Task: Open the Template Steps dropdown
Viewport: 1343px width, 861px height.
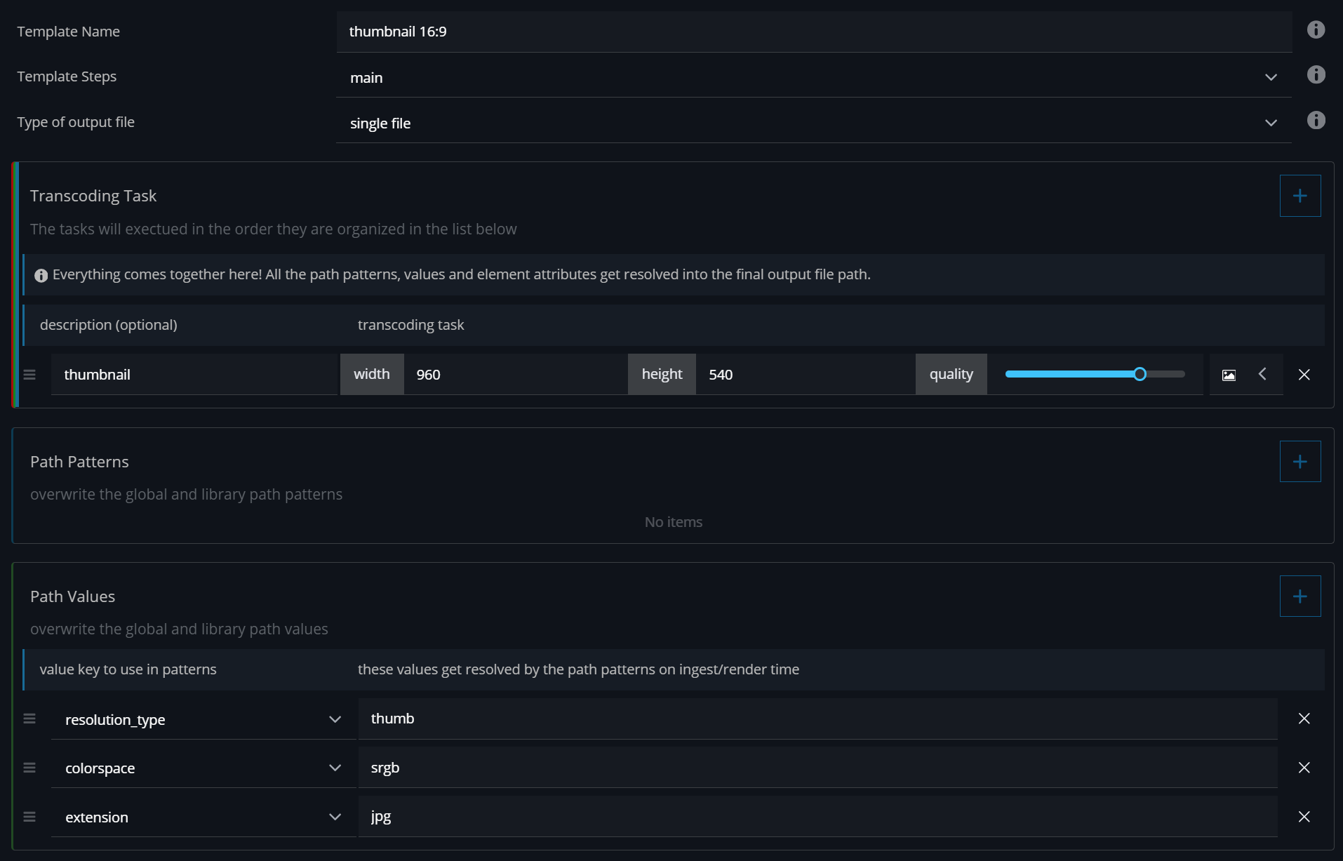Action: point(813,78)
